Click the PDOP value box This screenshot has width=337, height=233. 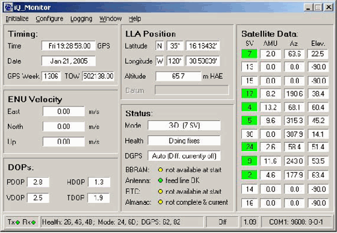38,182
